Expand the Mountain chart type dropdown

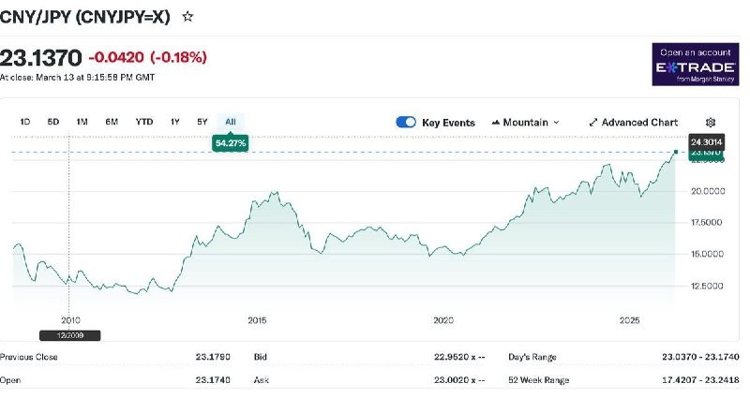pyautogui.click(x=525, y=123)
